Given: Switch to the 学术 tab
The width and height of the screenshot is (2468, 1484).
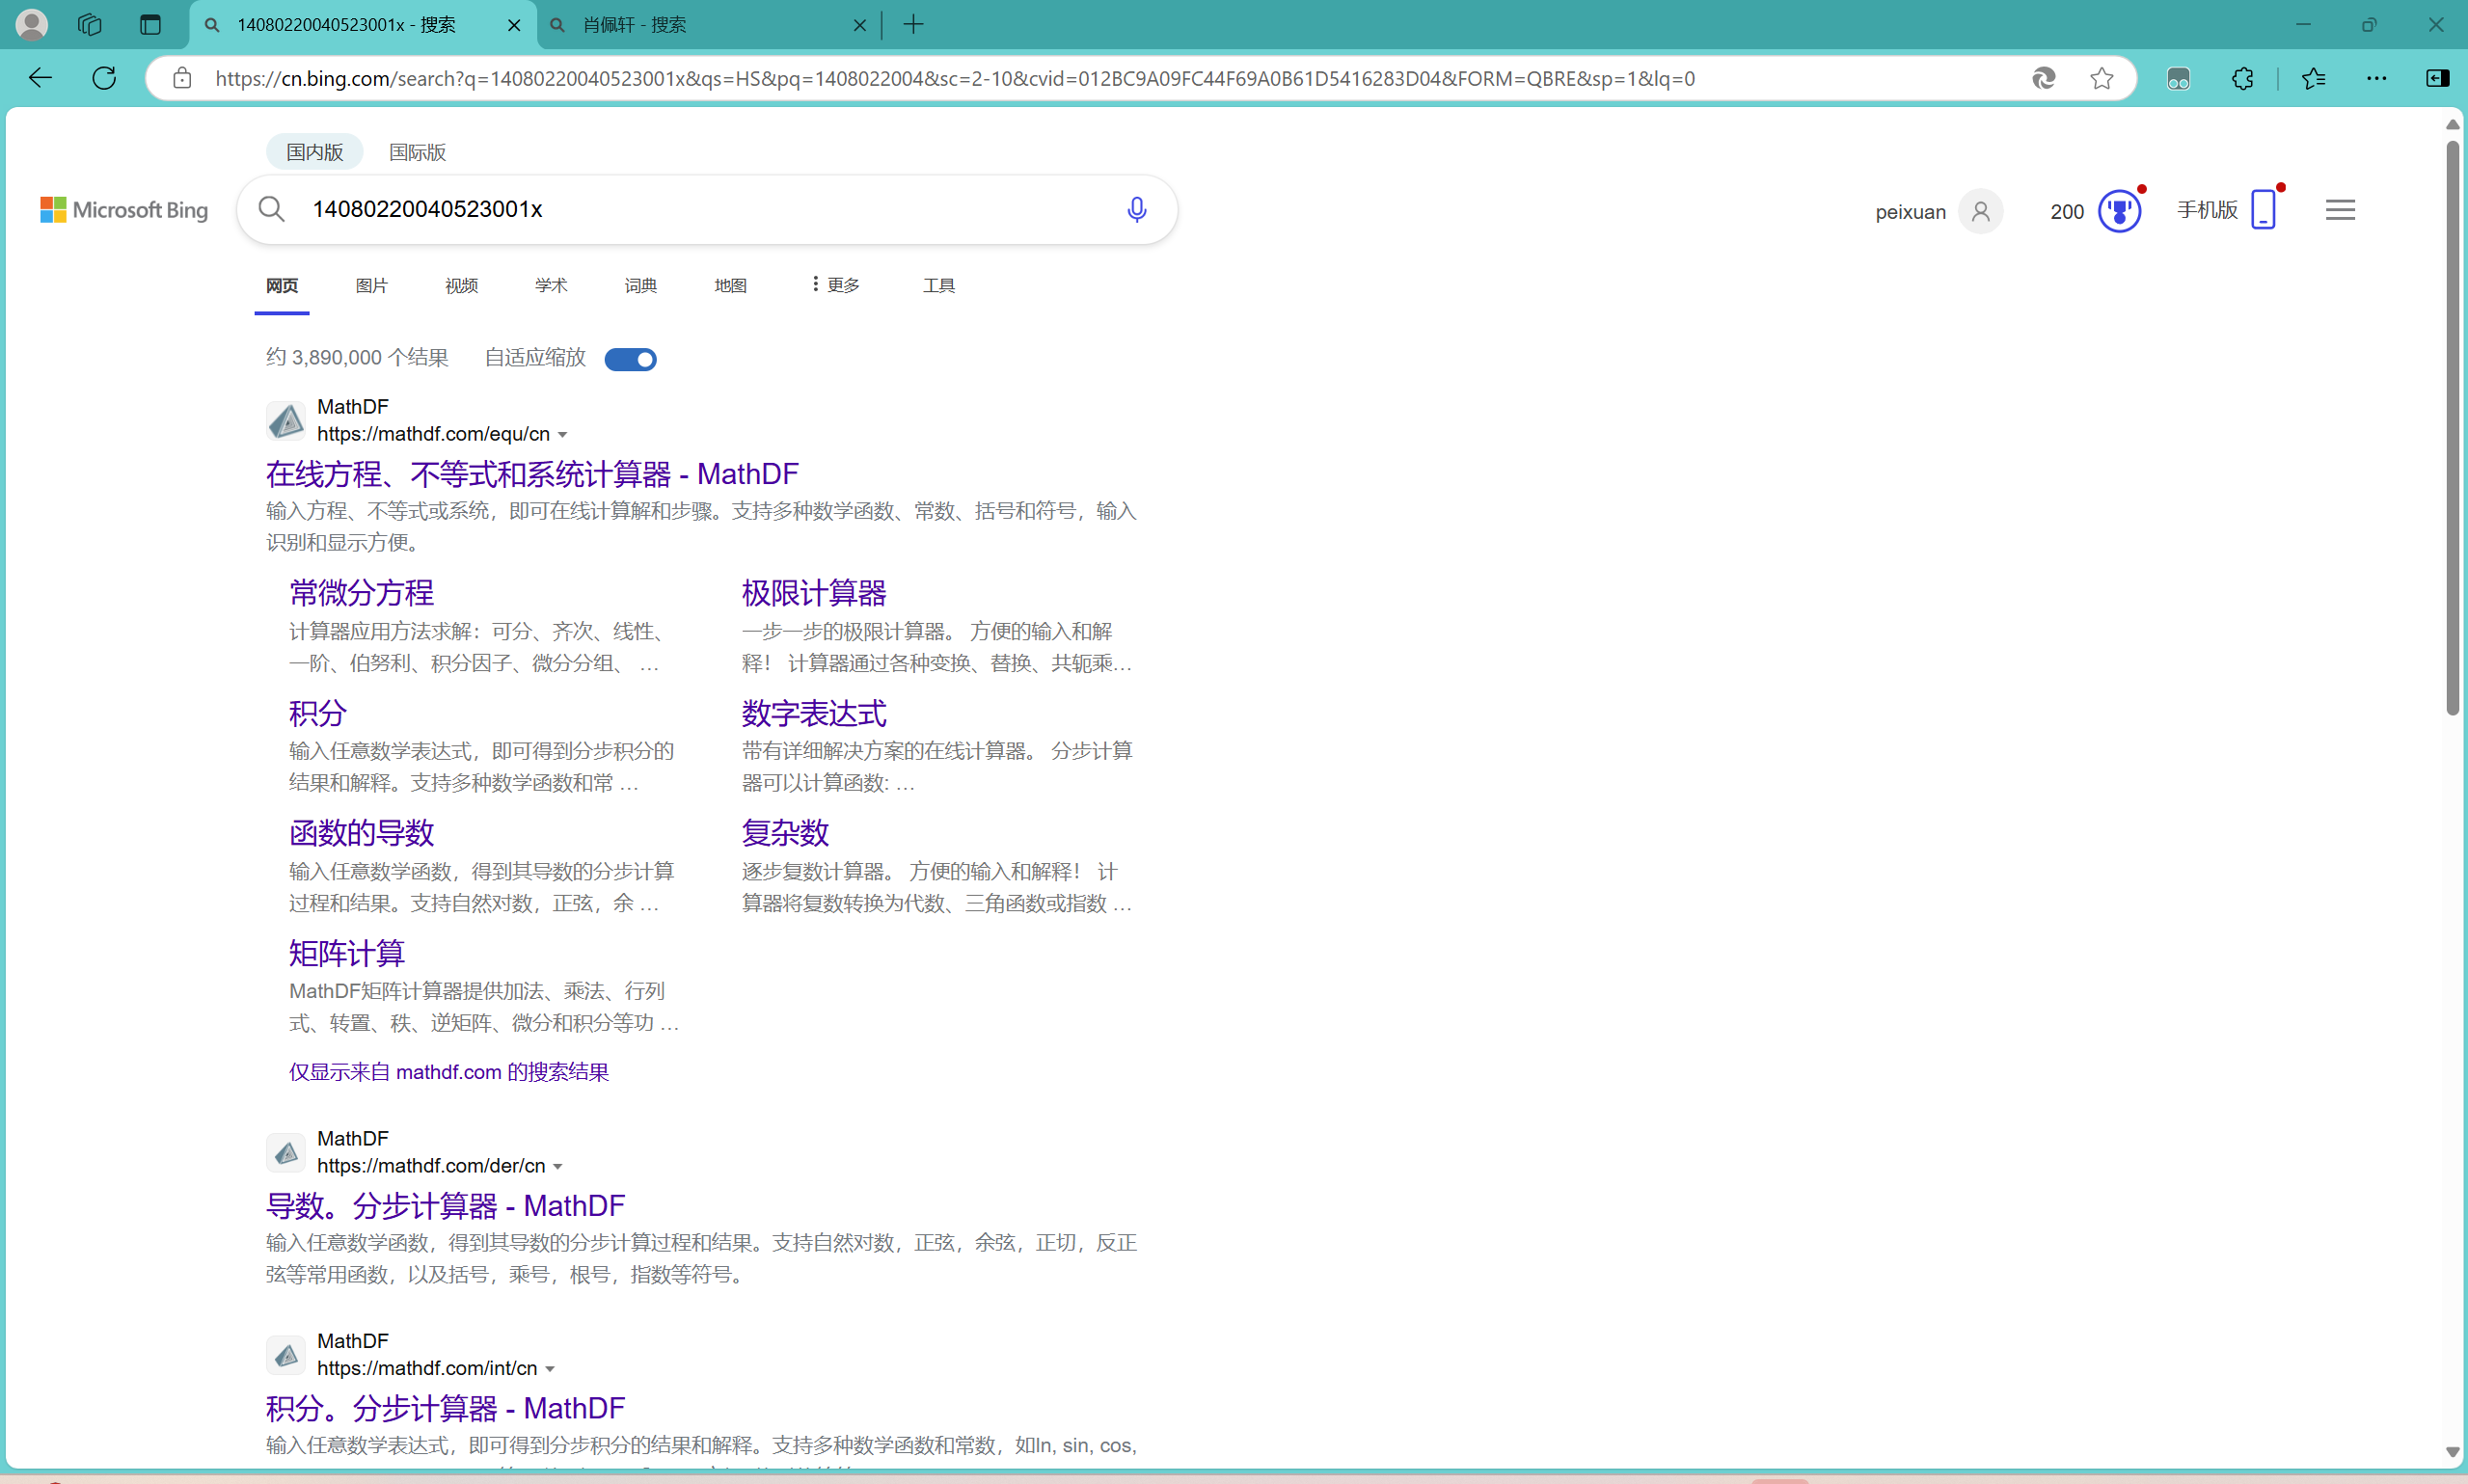Looking at the screenshot, I should pyautogui.click(x=551, y=286).
